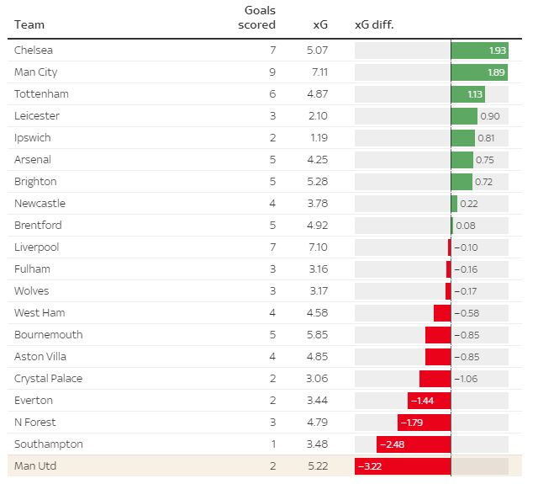Click the highlighted Man Utd team name
This screenshot has height=484, width=538.
coord(34,466)
